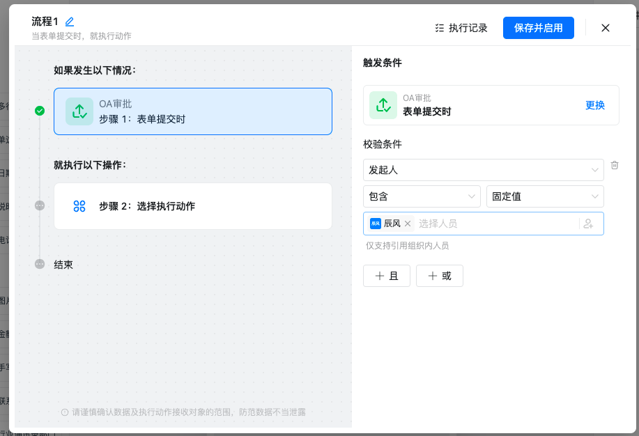Click 更换 to change the trigger
Image resolution: width=639 pixels, height=436 pixels.
coord(594,105)
